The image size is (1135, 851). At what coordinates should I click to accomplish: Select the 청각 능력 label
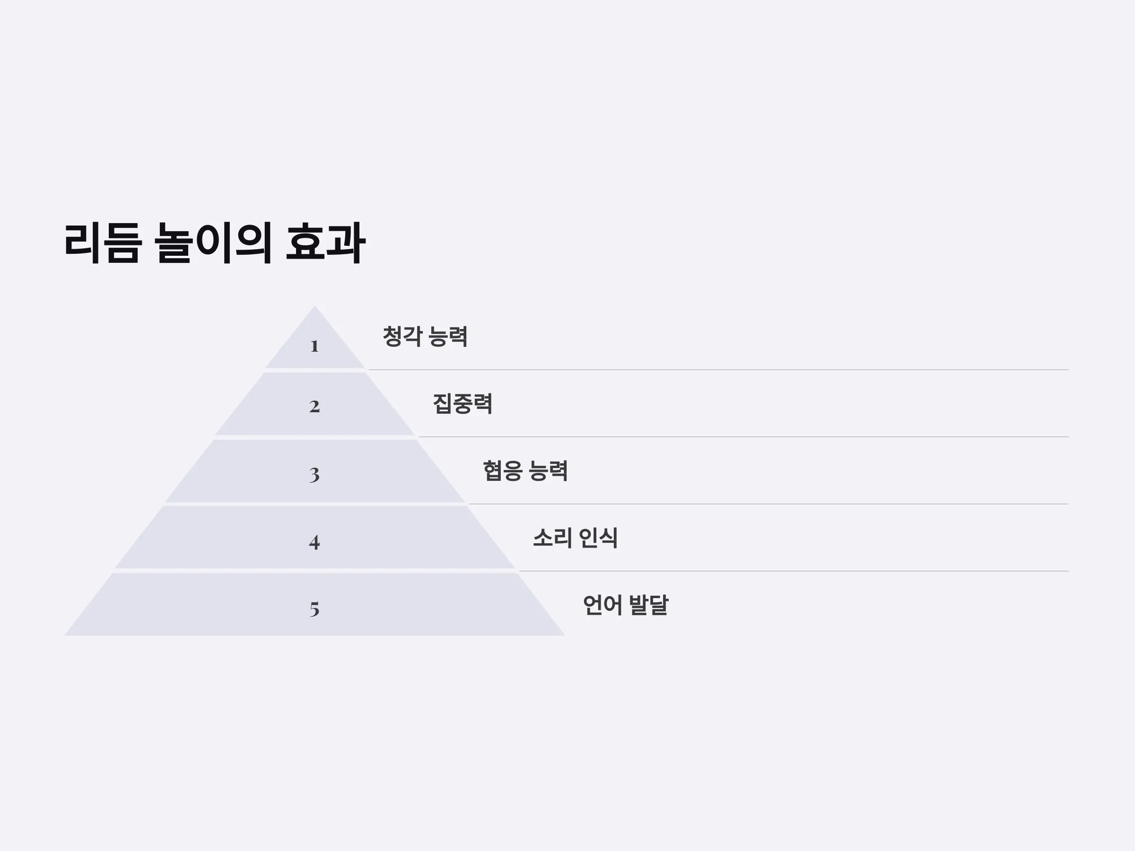425,337
